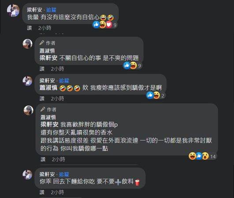Click 追蹤 on the 你乖 回去下麵 comment
The width and height of the screenshot is (234, 198).
(64, 174)
